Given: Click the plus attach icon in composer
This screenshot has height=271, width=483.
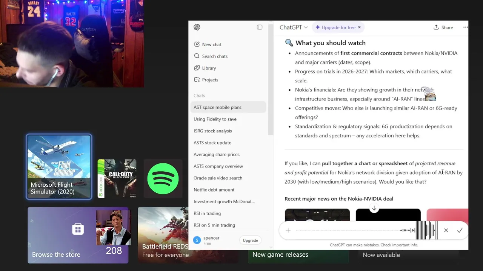Looking at the screenshot, I should (288, 230).
